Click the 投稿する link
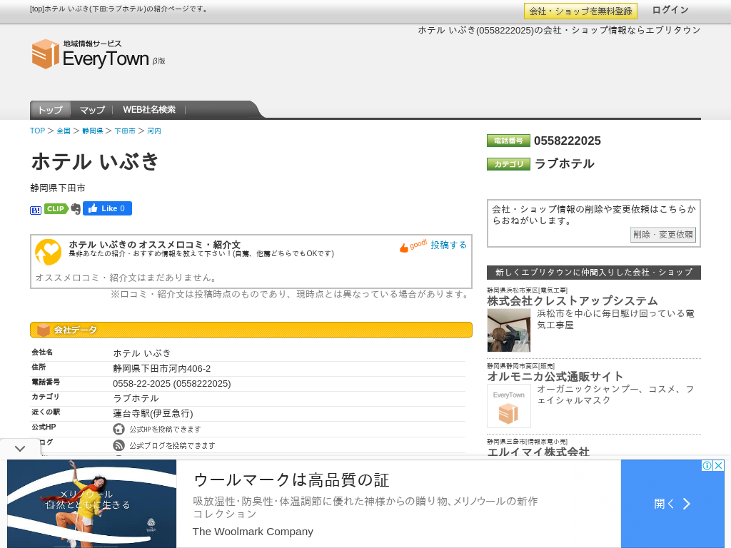The image size is (731, 548). [x=448, y=245]
